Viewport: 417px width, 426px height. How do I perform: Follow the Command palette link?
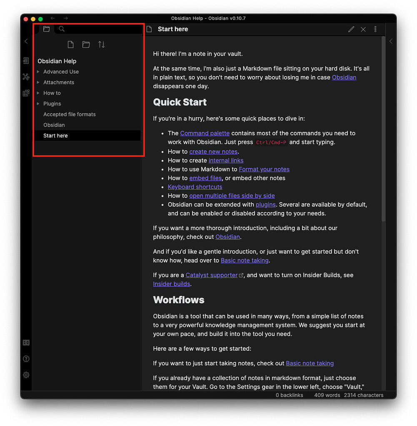tap(205, 133)
